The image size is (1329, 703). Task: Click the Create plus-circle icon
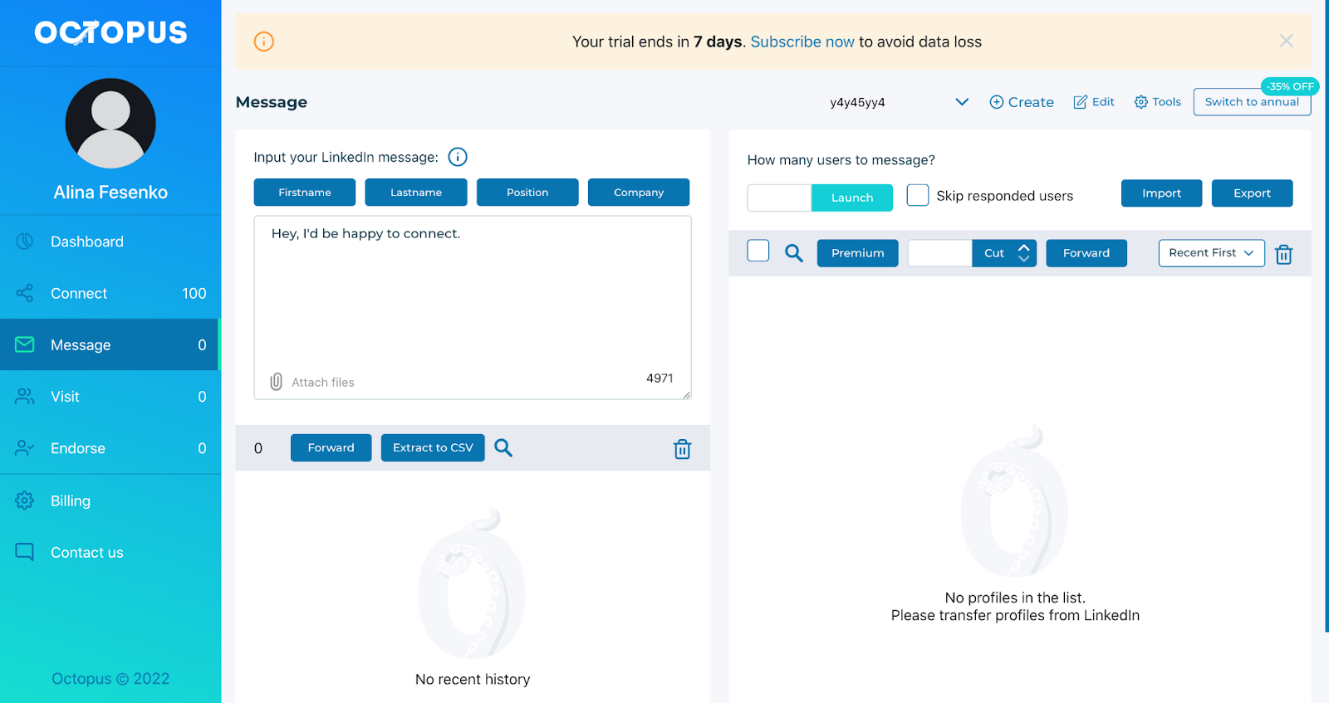[x=997, y=102]
